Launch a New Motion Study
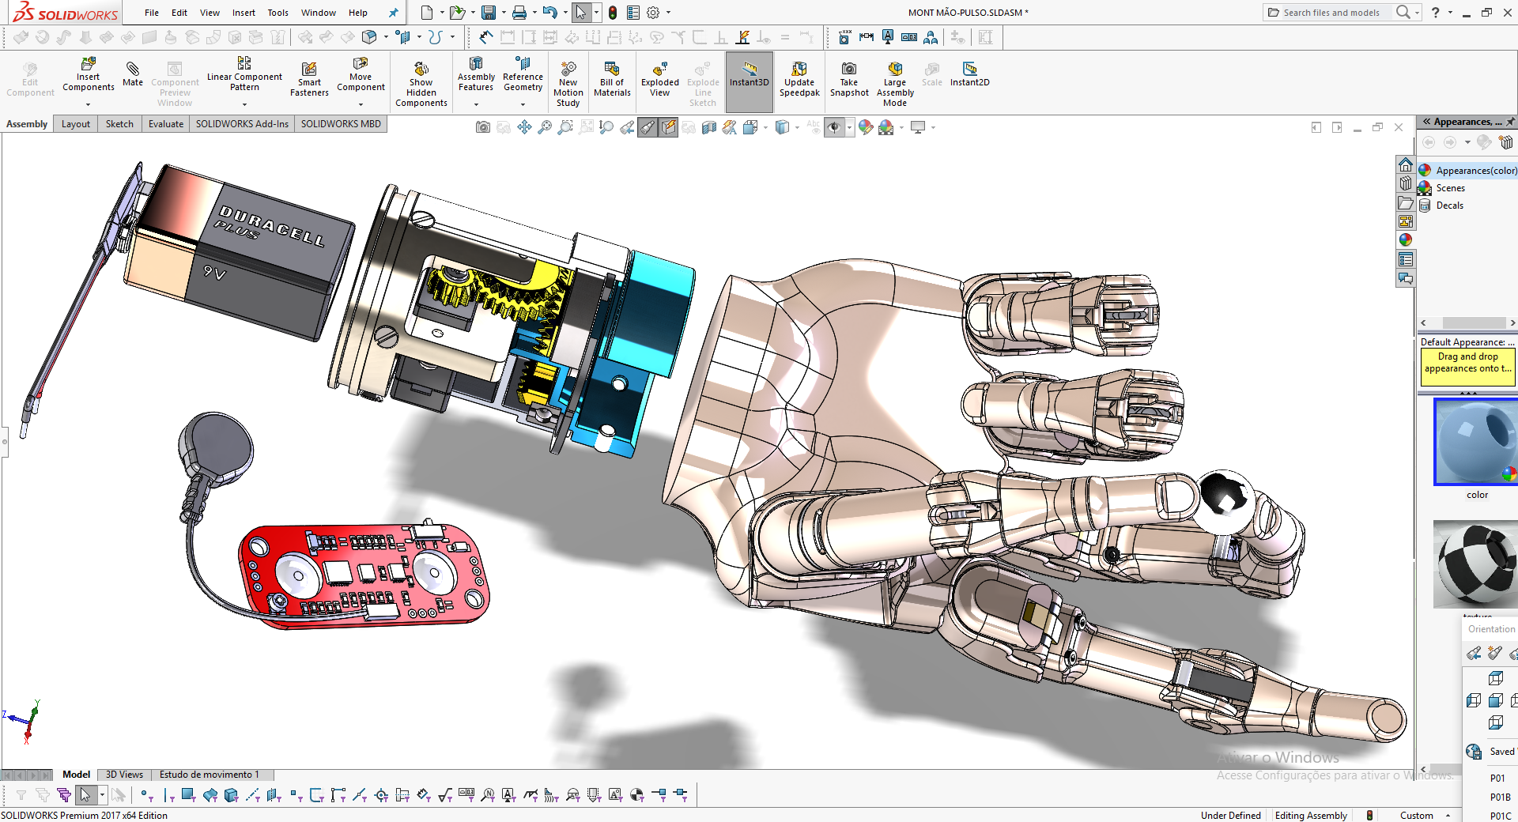Screen dimensions: 1518x822 click(x=568, y=81)
